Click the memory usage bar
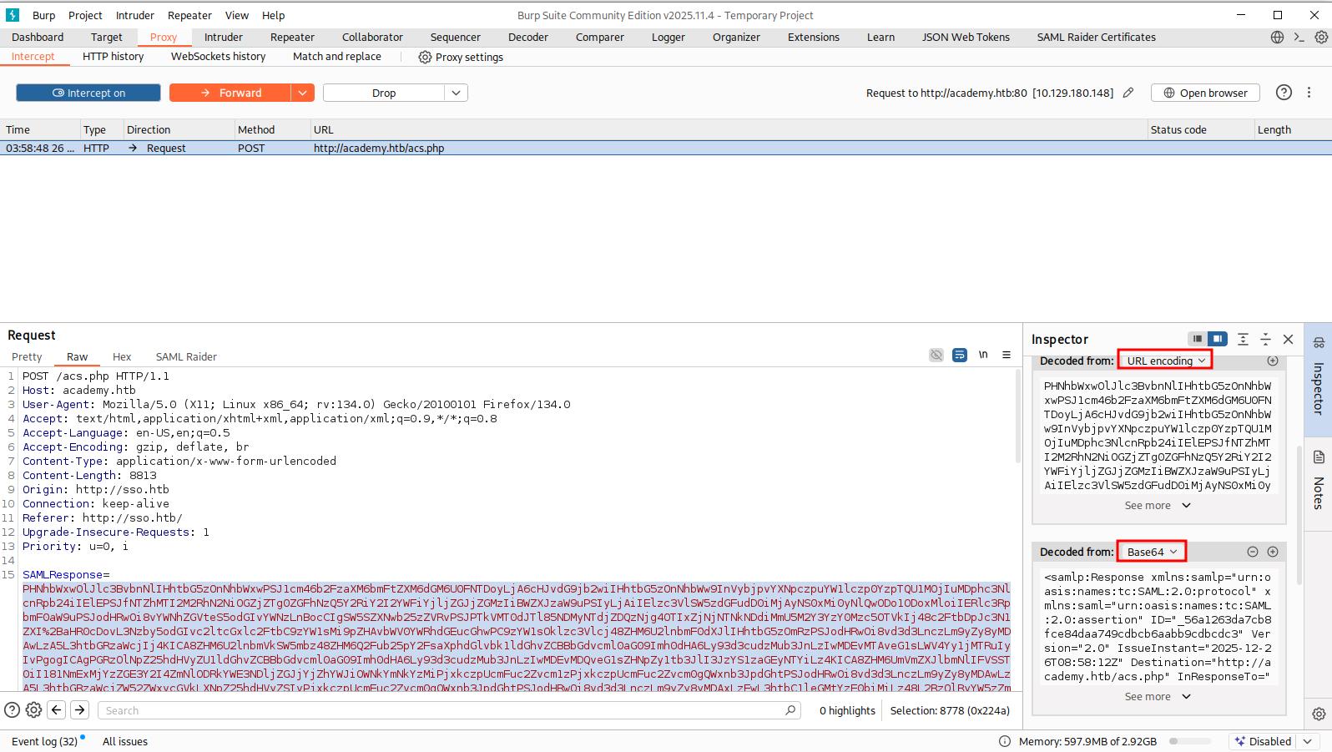 pos(1189,741)
